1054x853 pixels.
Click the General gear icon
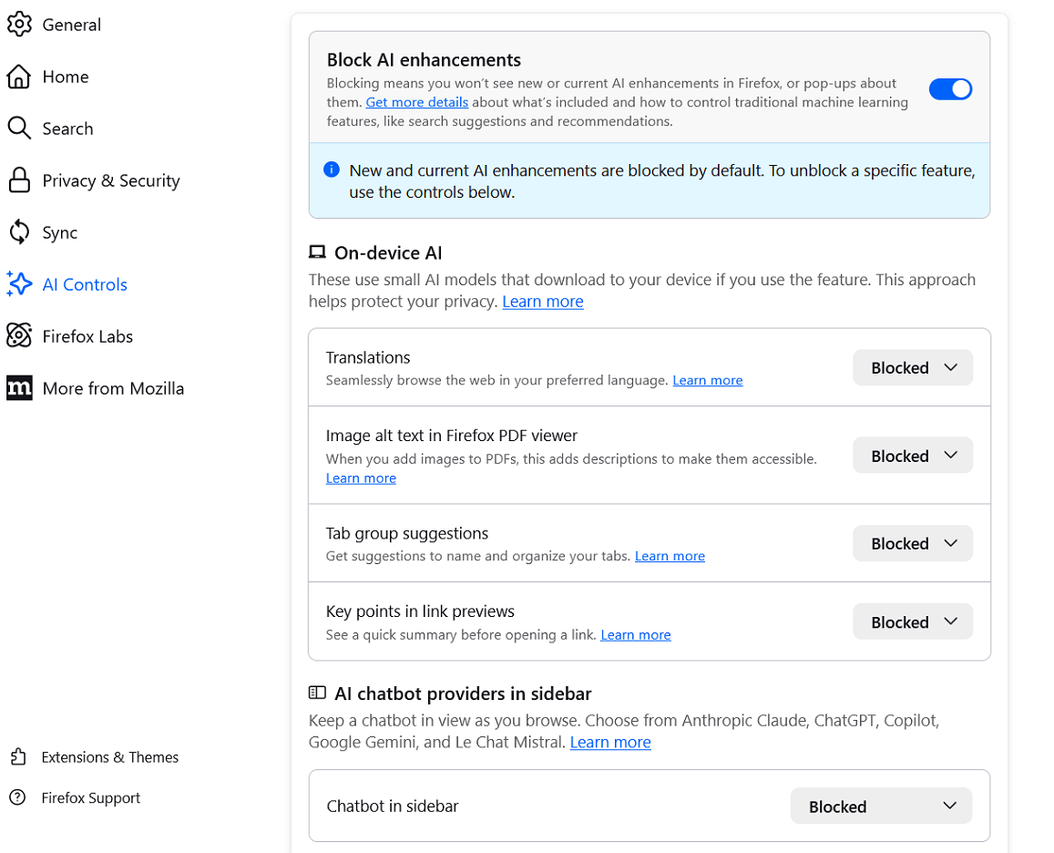coord(19,25)
